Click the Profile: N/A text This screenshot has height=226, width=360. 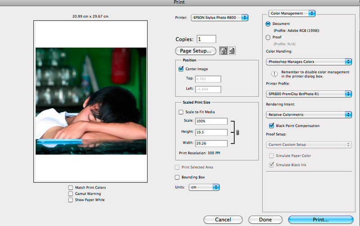point(284,44)
